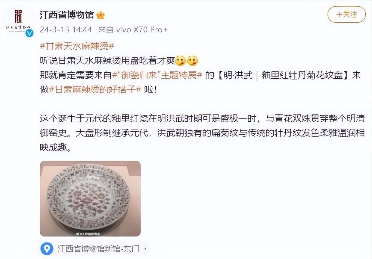Click the first post line 听说甘肃天水麻辣烫
This screenshot has height=259, width=372.
[x=107, y=61]
